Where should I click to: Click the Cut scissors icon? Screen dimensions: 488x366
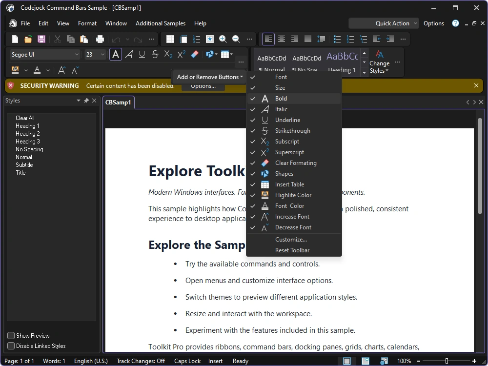click(x=57, y=39)
